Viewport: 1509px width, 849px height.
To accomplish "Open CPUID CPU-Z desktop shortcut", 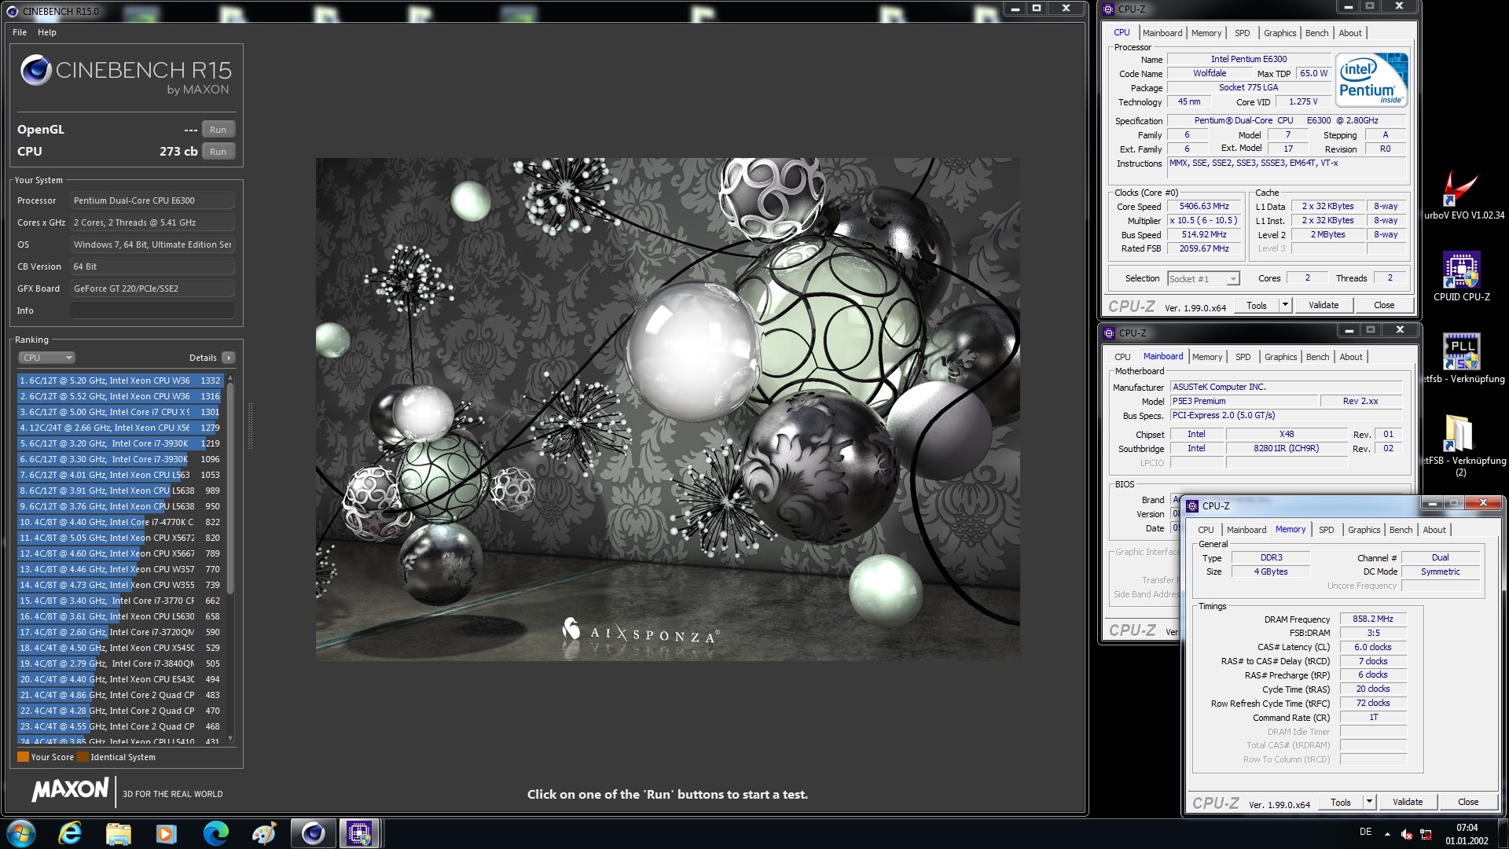I will point(1461,277).
